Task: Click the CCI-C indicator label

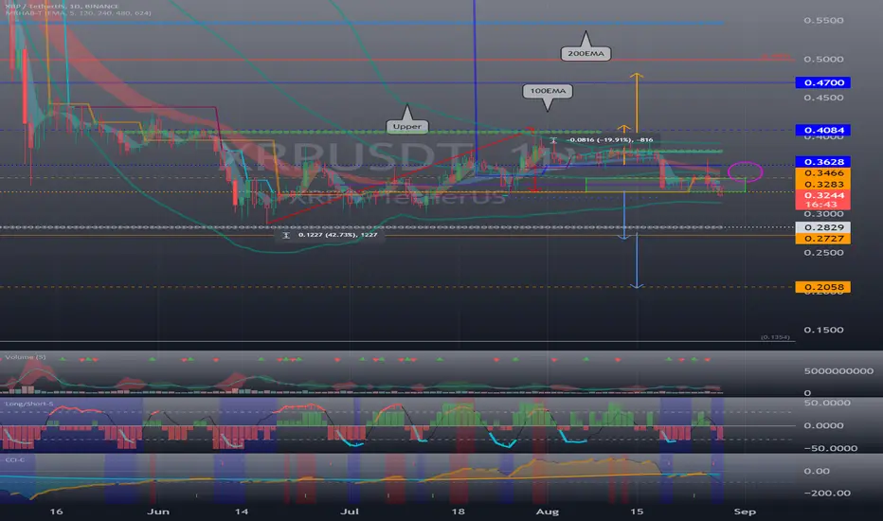Action: click(14, 459)
